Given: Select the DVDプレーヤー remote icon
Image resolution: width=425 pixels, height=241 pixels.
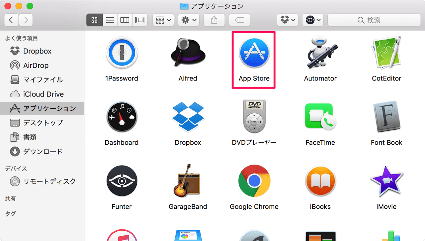Looking at the screenshot, I should pos(254,116).
